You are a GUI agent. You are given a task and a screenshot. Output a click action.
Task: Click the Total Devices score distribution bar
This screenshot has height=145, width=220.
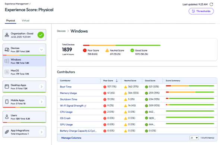pyautogui.click(x=122, y=45)
